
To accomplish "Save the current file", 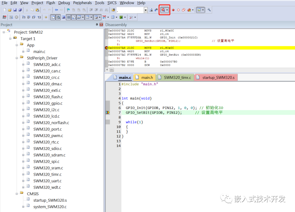I will tap(15, 10).
